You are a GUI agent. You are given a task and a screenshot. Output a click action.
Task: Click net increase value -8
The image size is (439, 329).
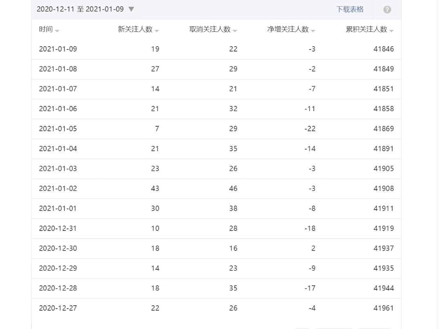[312, 208]
